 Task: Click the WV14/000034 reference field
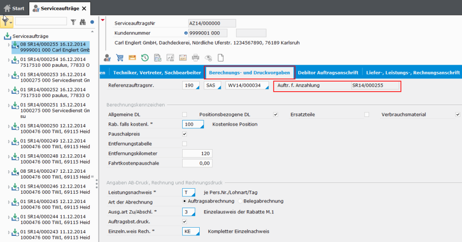point(247,86)
